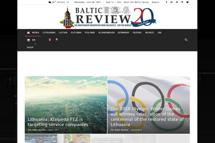This screenshot has height=143, width=215.
Task: Open the Support link
Action: [x=156, y=2]
